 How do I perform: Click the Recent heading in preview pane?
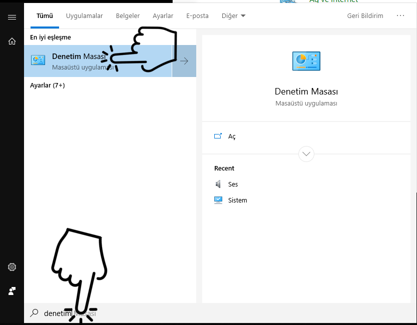pyautogui.click(x=224, y=168)
